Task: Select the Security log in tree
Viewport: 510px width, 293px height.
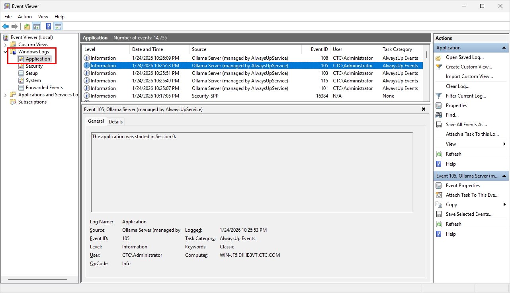Action: tap(34, 66)
